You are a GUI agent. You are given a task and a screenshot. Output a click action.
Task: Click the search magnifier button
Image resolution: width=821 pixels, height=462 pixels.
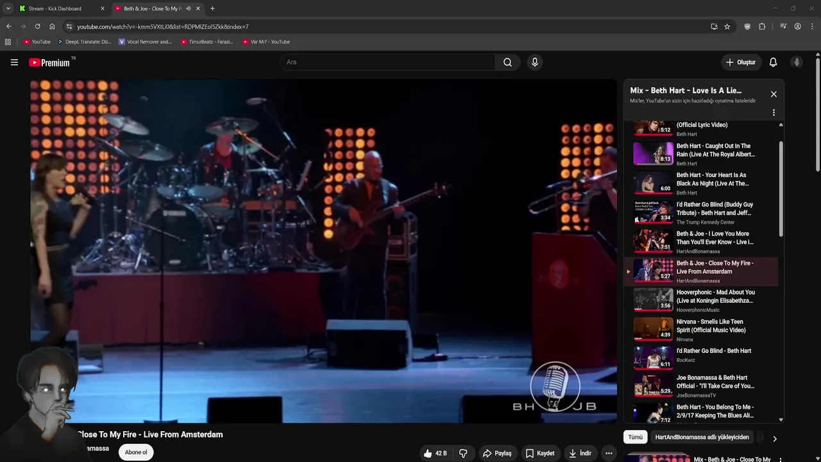click(x=507, y=62)
